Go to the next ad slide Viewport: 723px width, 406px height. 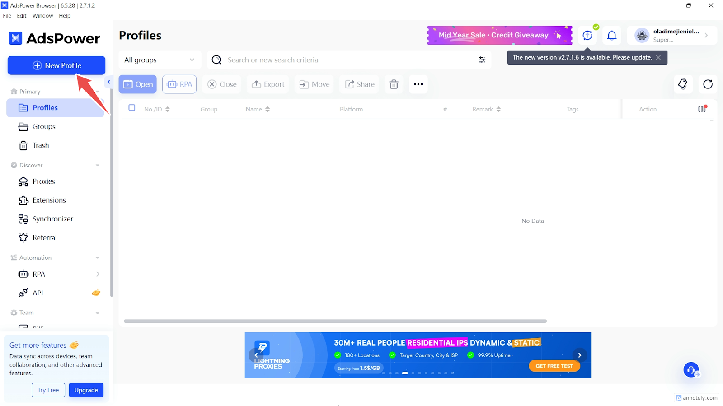[x=580, y=355]
